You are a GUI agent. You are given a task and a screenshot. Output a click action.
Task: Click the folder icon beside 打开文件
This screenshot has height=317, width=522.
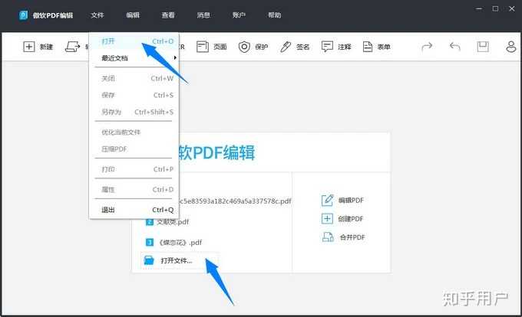[149, 260]
